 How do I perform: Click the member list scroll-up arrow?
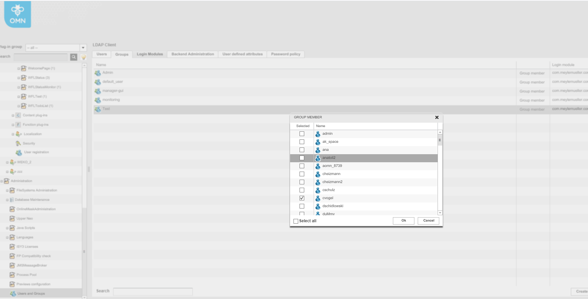point(440,132)
